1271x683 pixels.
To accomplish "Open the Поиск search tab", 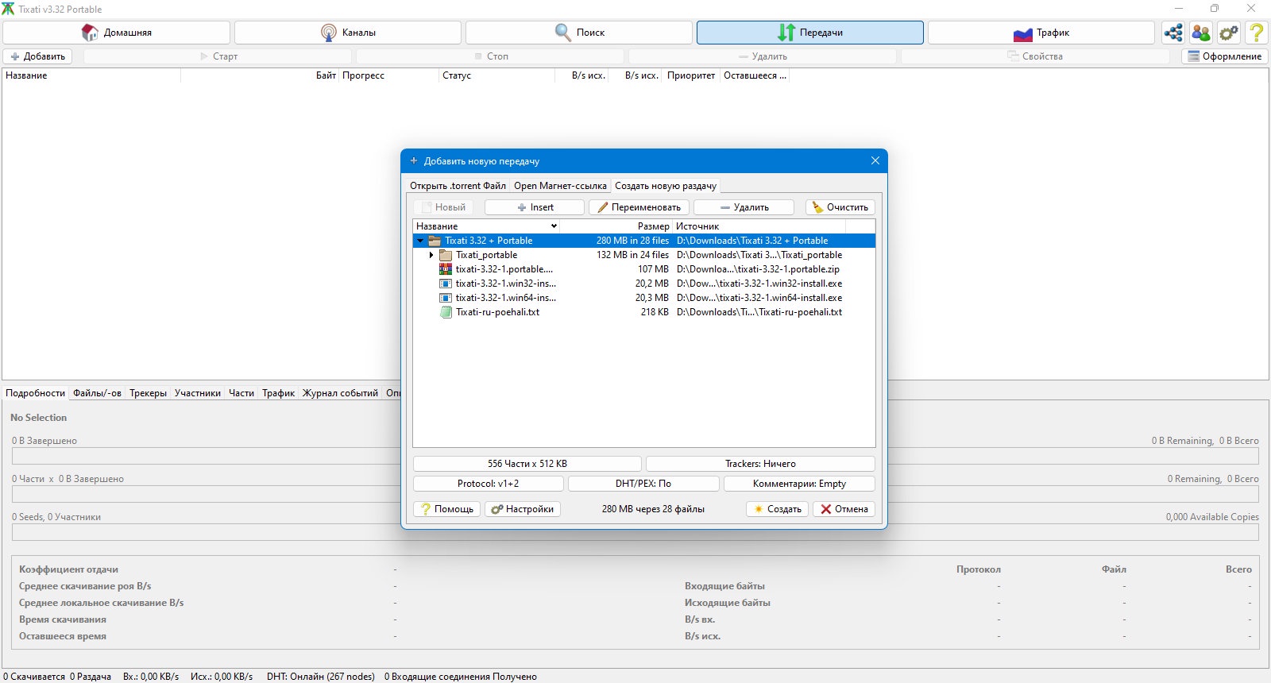I will (x=579, y=33).
